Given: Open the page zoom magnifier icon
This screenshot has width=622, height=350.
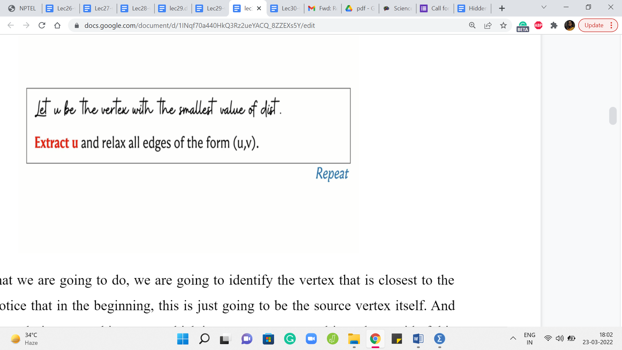Looking at the screenshot, I should tap(472, 25).
